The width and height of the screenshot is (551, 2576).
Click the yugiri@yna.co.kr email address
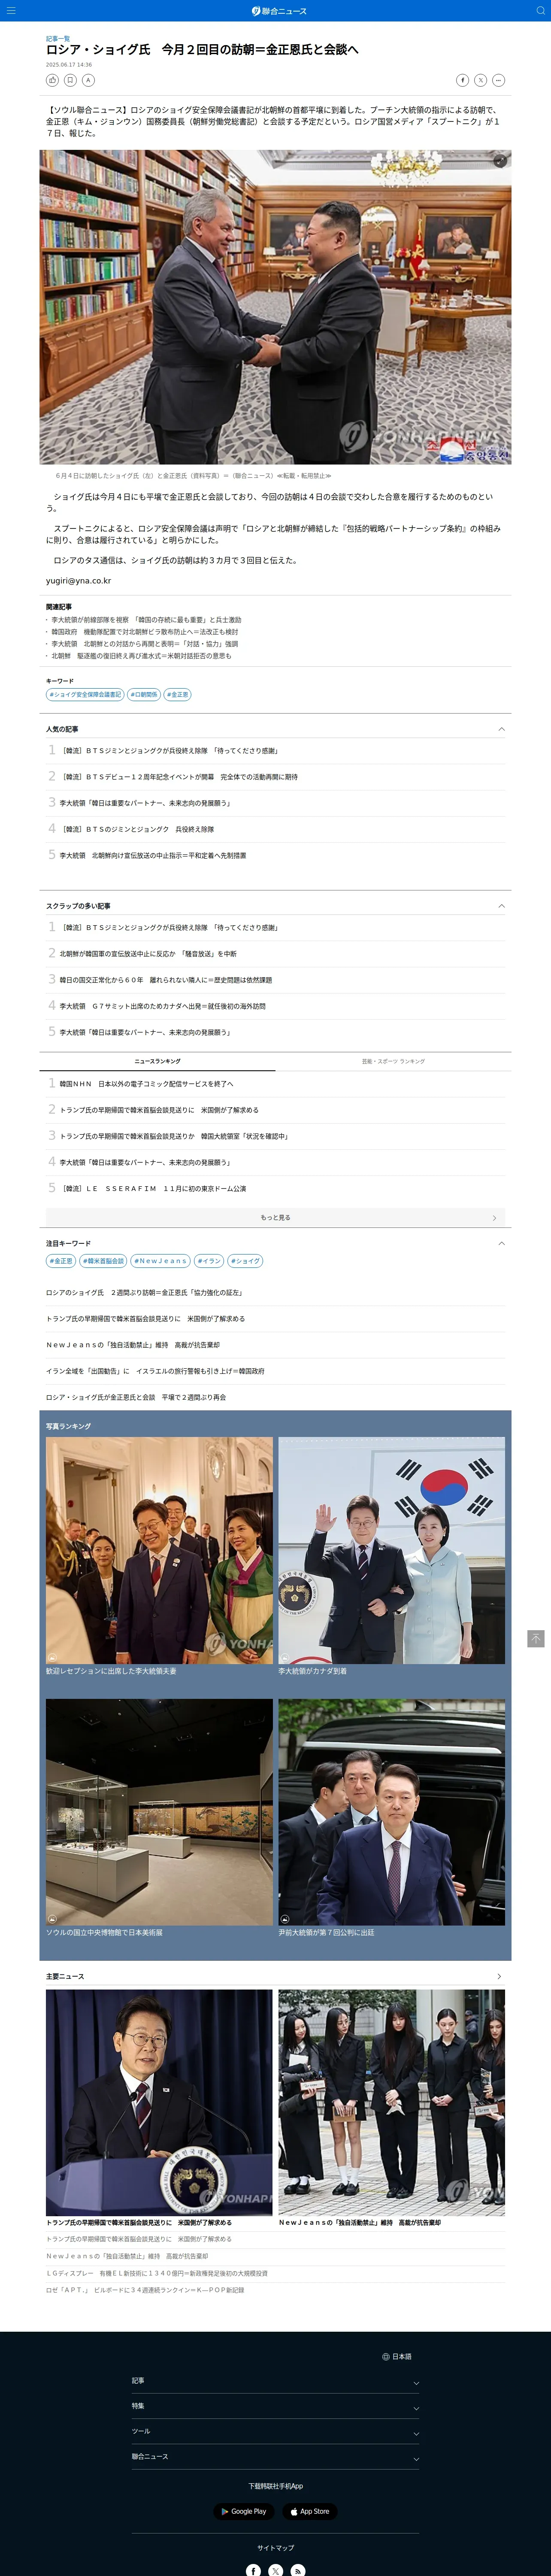(x=78, y=581)
